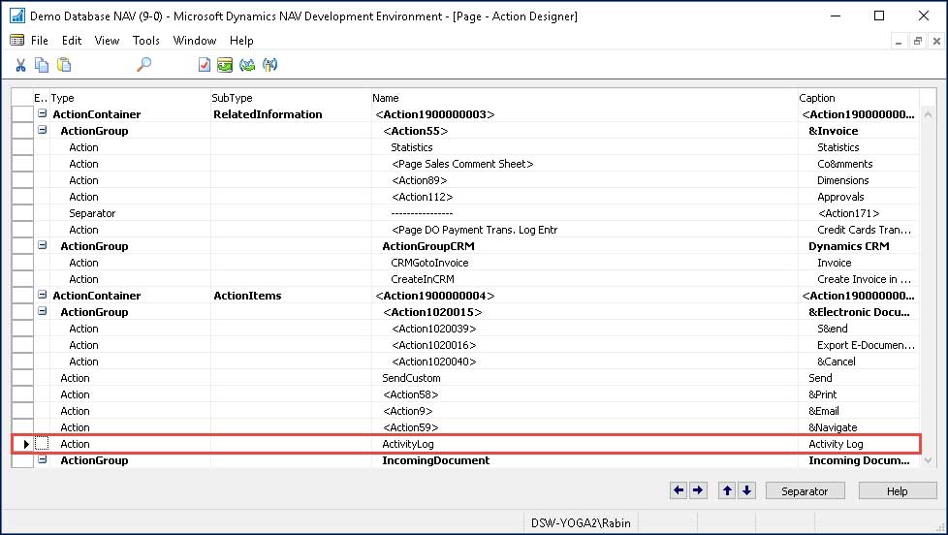948x535 pixels.
Task: Click the DSW-YOGA2\Rabin status bar entry
Action: click(x=581, y=523)
